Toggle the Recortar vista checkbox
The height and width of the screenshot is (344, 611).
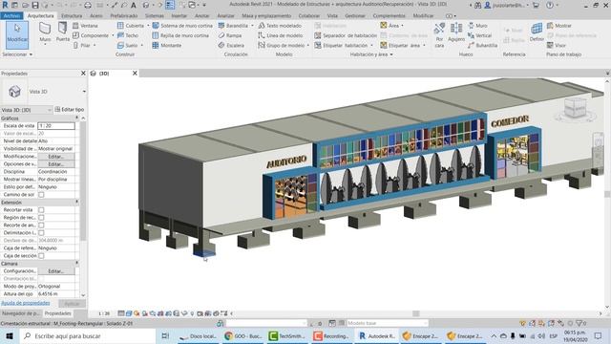pos(41,210)
